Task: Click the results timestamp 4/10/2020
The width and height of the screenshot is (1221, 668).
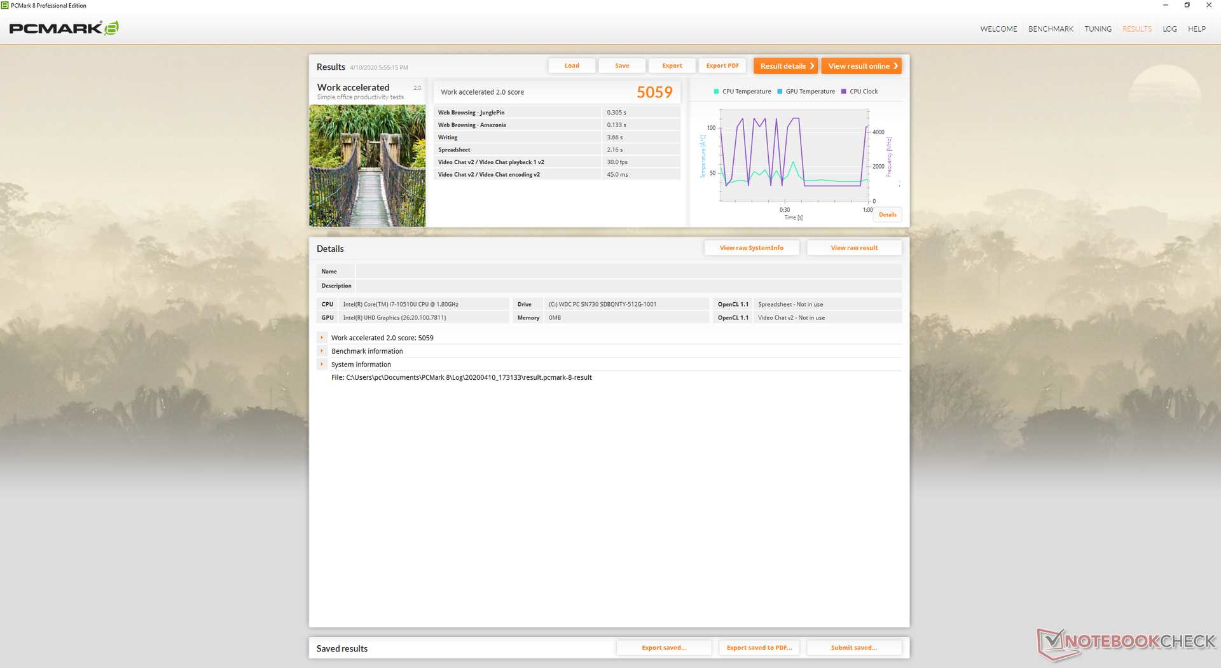Action: click(379, 67)
